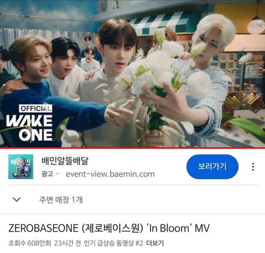This screenshot has height=253, width=265.
Task: Click the LOWE hanging sign in video
Action: pos(256,26)
